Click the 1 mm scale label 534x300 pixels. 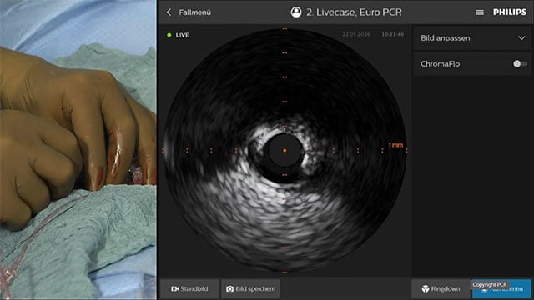pos(395,145)
